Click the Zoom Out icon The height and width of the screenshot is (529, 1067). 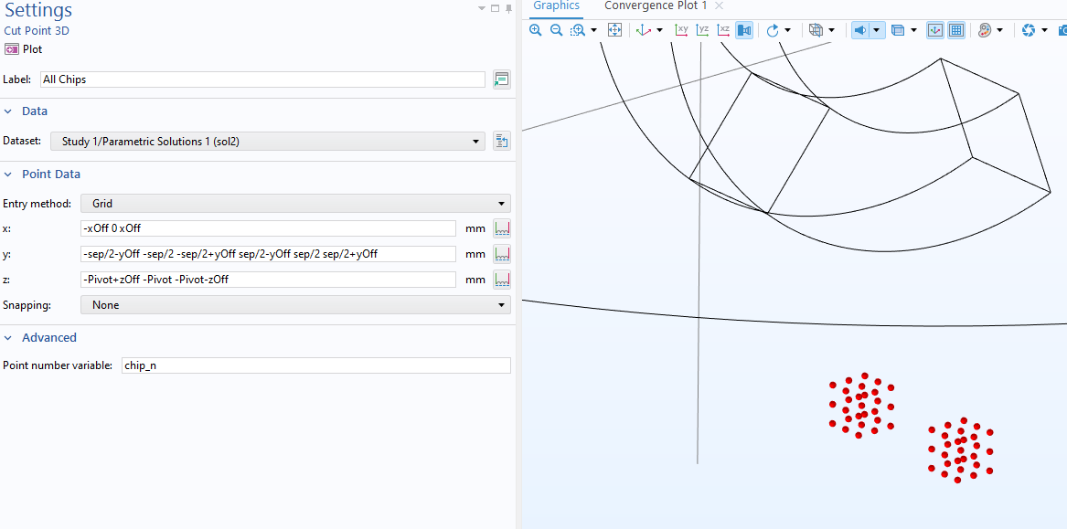click(x=556, y=30)
